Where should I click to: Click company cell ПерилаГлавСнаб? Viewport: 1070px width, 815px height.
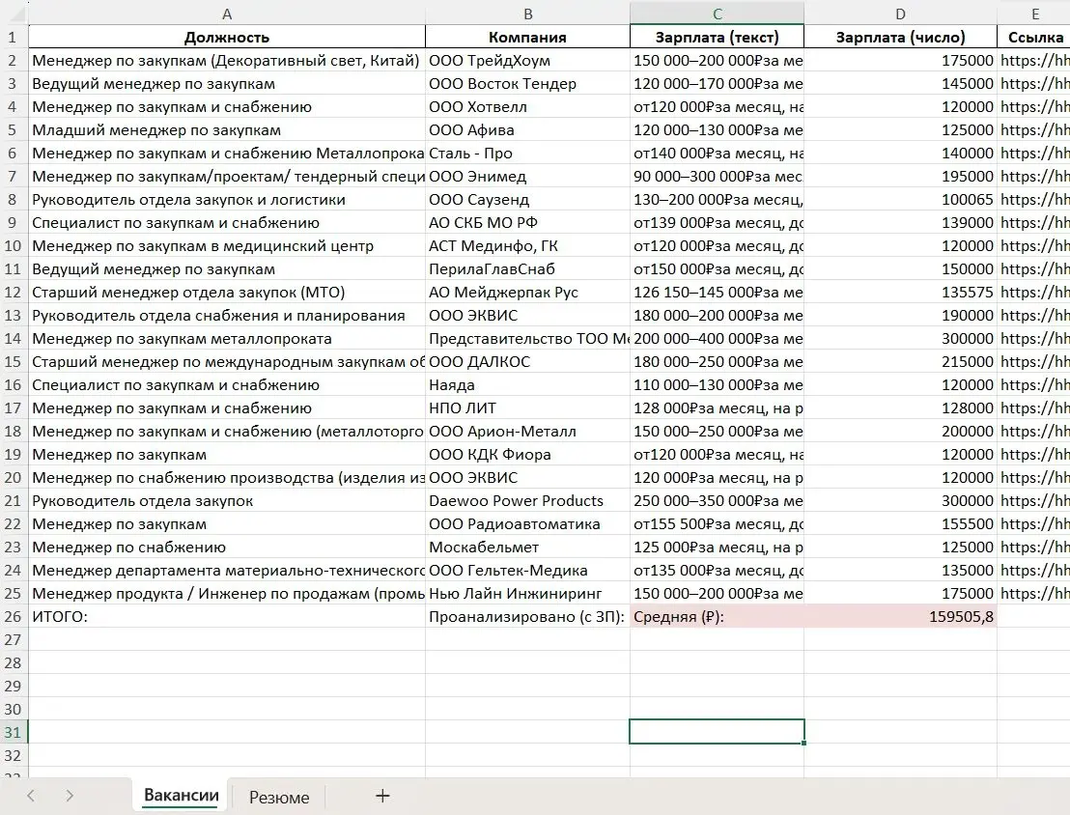point(527,269)
